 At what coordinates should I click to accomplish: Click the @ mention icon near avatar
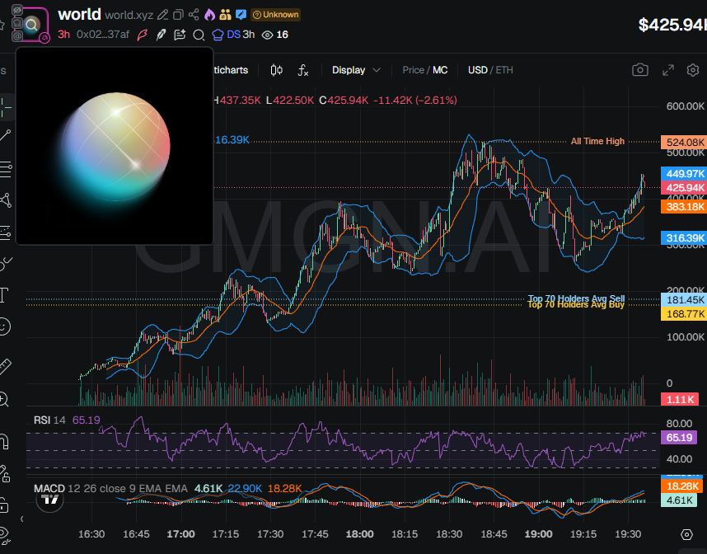point(17,35)
